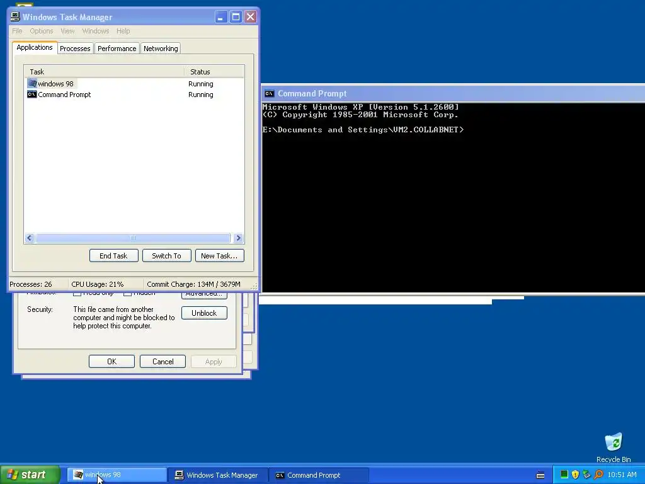Select the Recycle Bin desktop icon
This screenshot has width=645, height=484.
tap(614, 447)
